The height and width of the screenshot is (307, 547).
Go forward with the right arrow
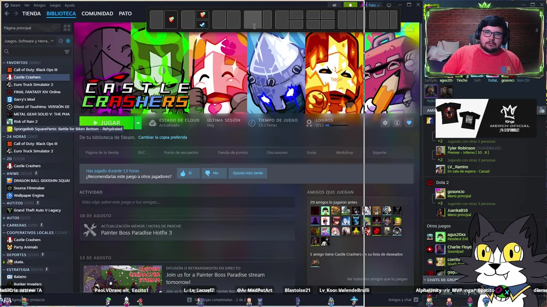pyautogui.click(x=16, y=14)
